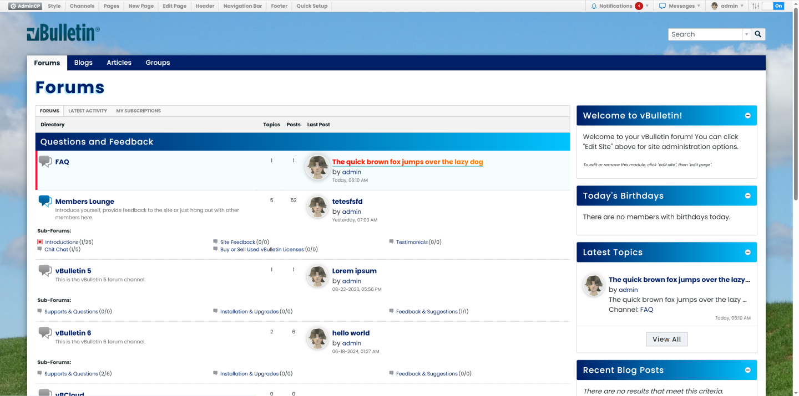Click the vBulletin logo
Image resolution: width=799 pixels, height=396 pixels.
point(63,34)
